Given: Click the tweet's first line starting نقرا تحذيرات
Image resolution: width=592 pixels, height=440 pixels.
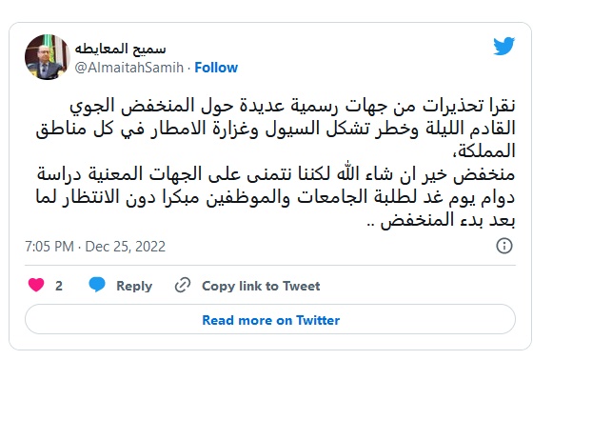Looking at the screenshot, I should click(292, 106).
